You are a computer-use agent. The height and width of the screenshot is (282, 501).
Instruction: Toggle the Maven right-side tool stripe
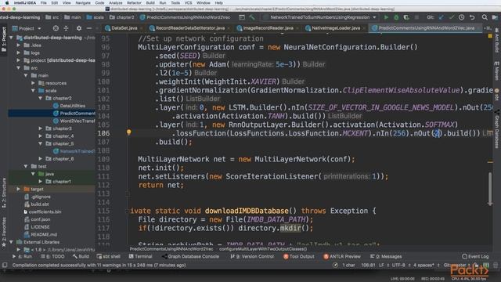pos(497,71)
